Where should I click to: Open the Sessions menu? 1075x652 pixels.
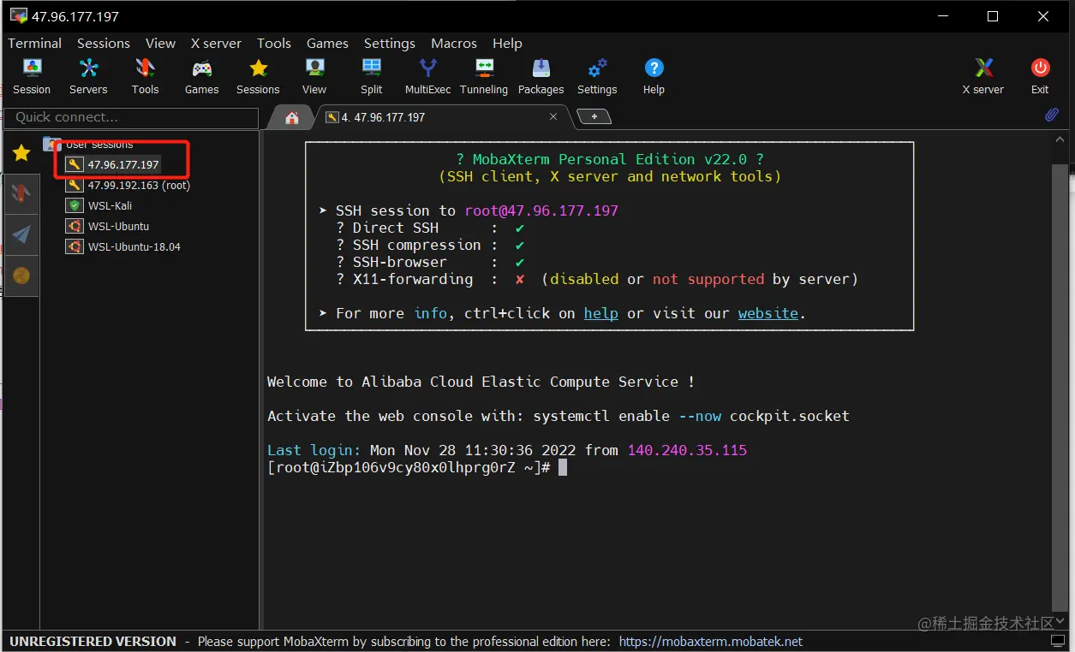pyautogui.click(x=104, y=43)
